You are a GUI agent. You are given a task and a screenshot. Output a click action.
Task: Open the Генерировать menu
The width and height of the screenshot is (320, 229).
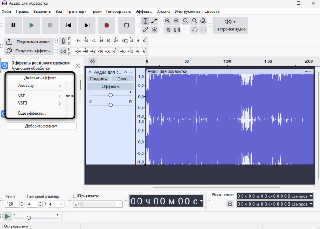pyautogui.click(x=118, y=12)
